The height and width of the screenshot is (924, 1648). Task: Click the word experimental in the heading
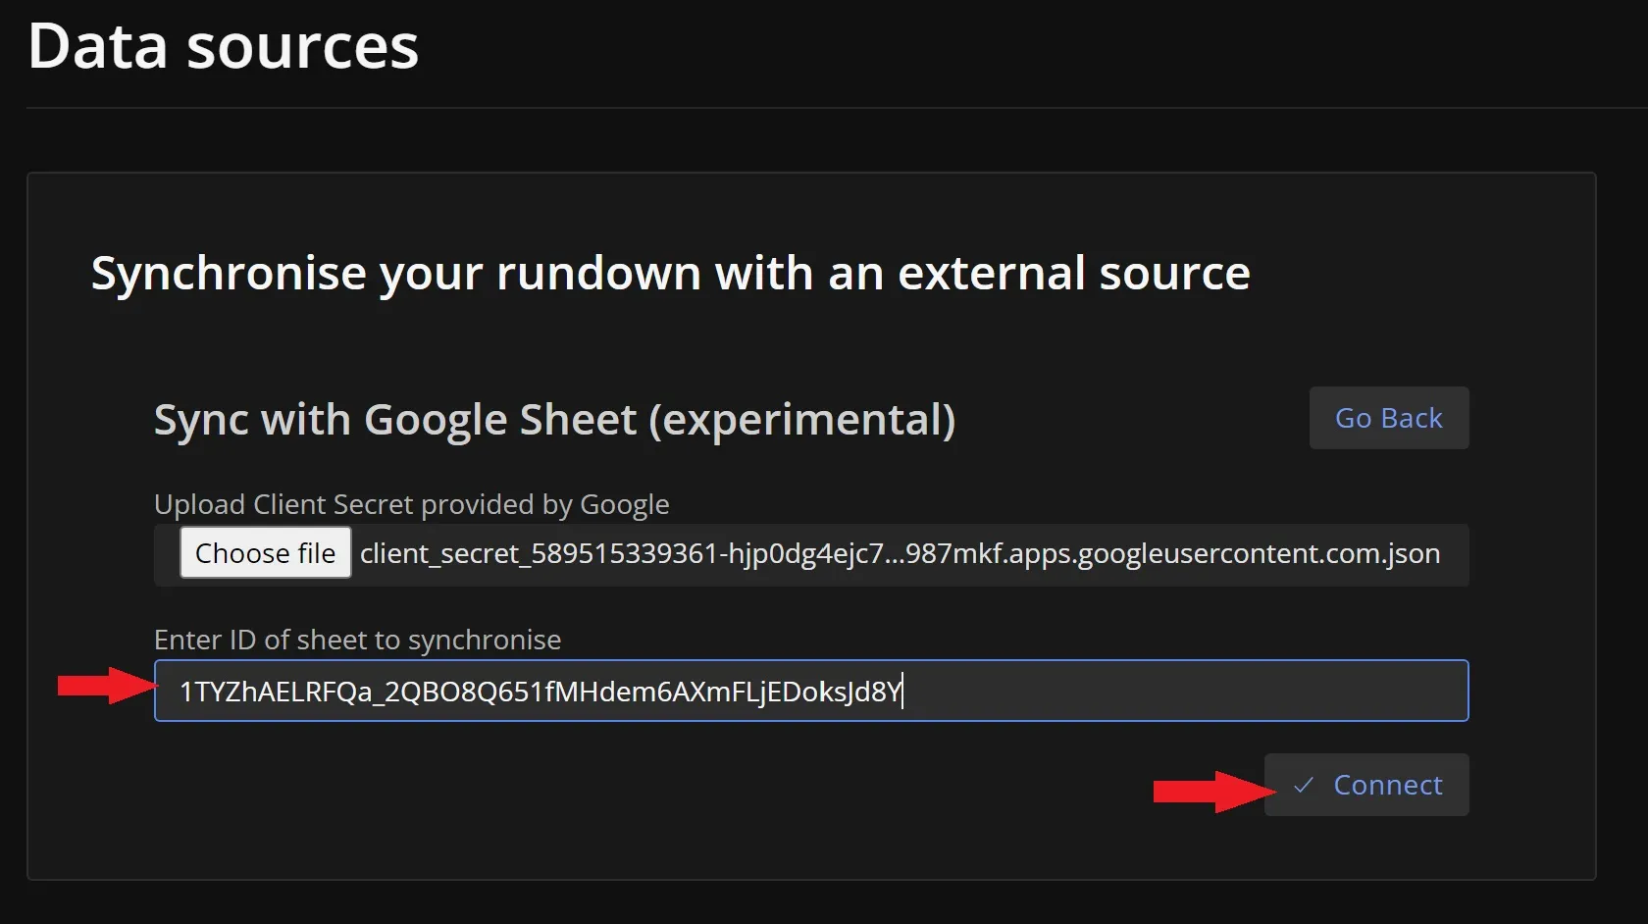click(801, 420)
